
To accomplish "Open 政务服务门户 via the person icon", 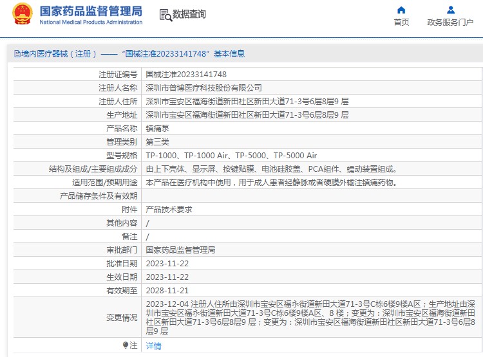I will click(x=451, y=10).
